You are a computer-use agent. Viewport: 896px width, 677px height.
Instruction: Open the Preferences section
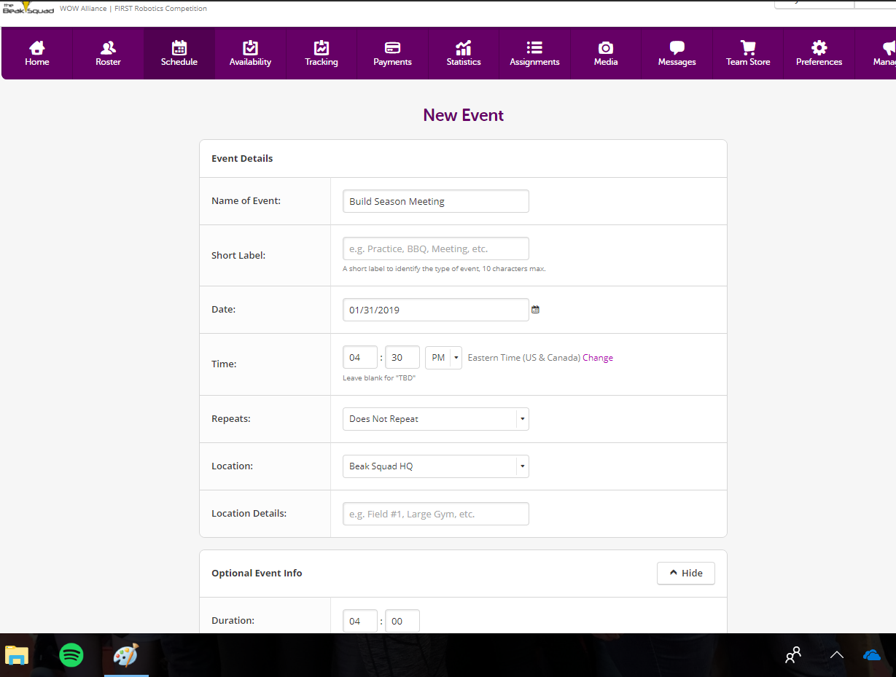819,53
